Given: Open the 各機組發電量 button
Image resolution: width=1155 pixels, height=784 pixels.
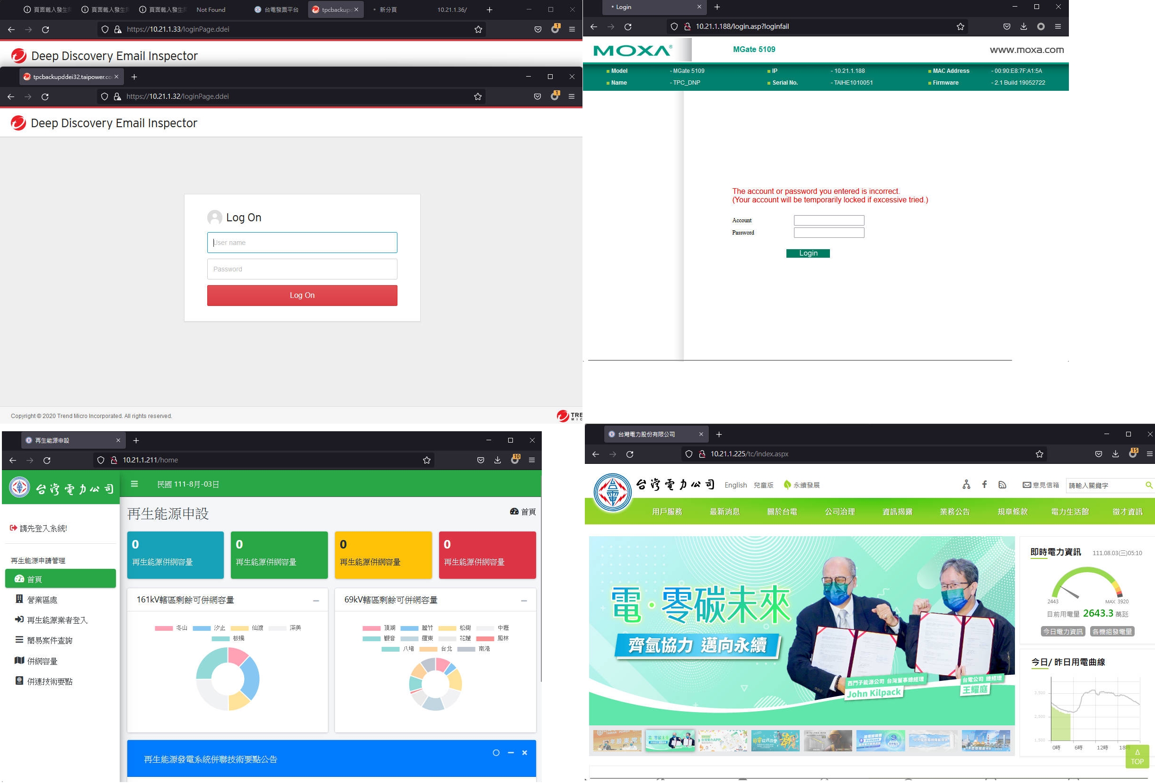Looking at the screenshot, I should click(x=1112, y=632).
